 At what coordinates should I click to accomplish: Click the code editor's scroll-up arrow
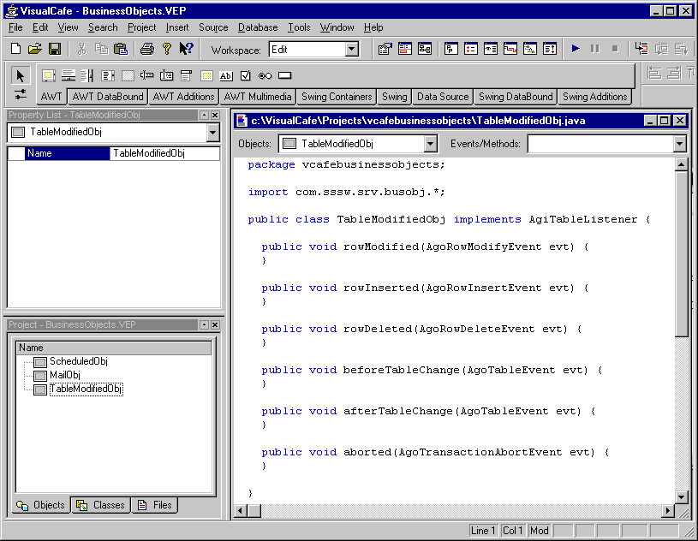click(x=681, y=165)
